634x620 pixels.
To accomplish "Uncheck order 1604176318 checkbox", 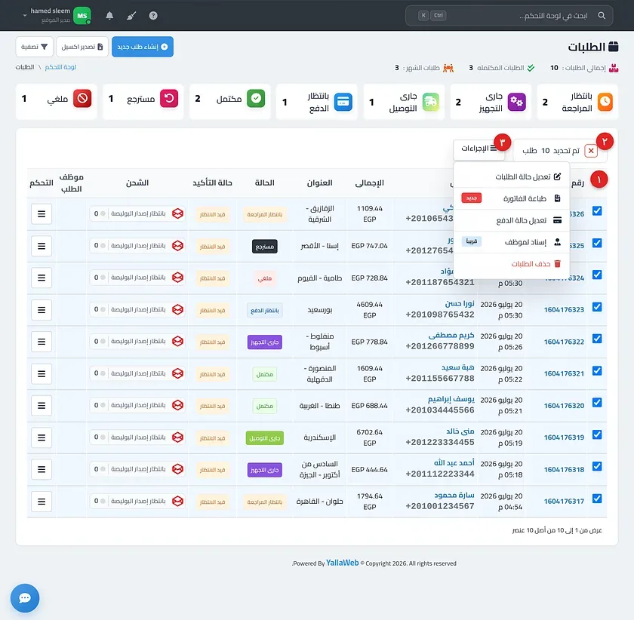I will [597, 466].
